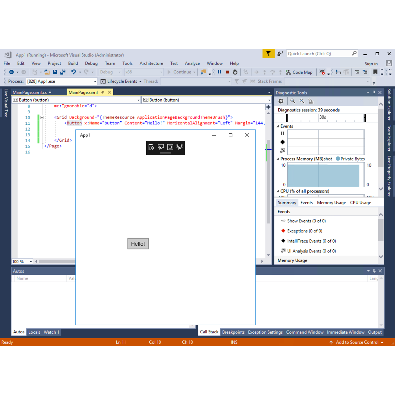Click Zoom In icon in Diagnostic Tools
This screenshot has width=395, height=395.
(x=293, y=101)
